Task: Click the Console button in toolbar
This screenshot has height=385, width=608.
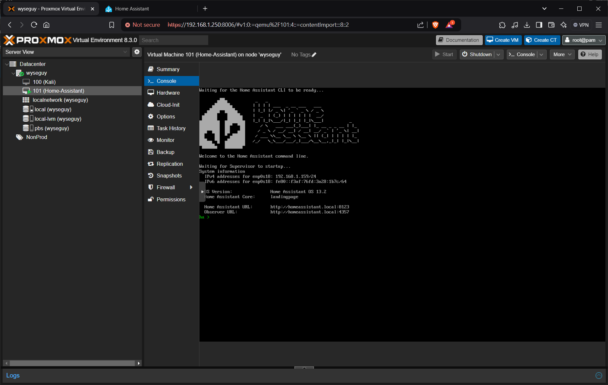Action: [522, 54]
